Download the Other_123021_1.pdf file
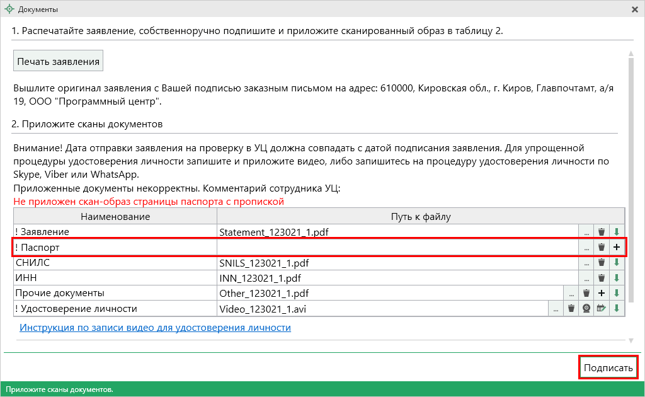Image resolution: width=645 pixels, height=397 pixels. tap(617, 293)
